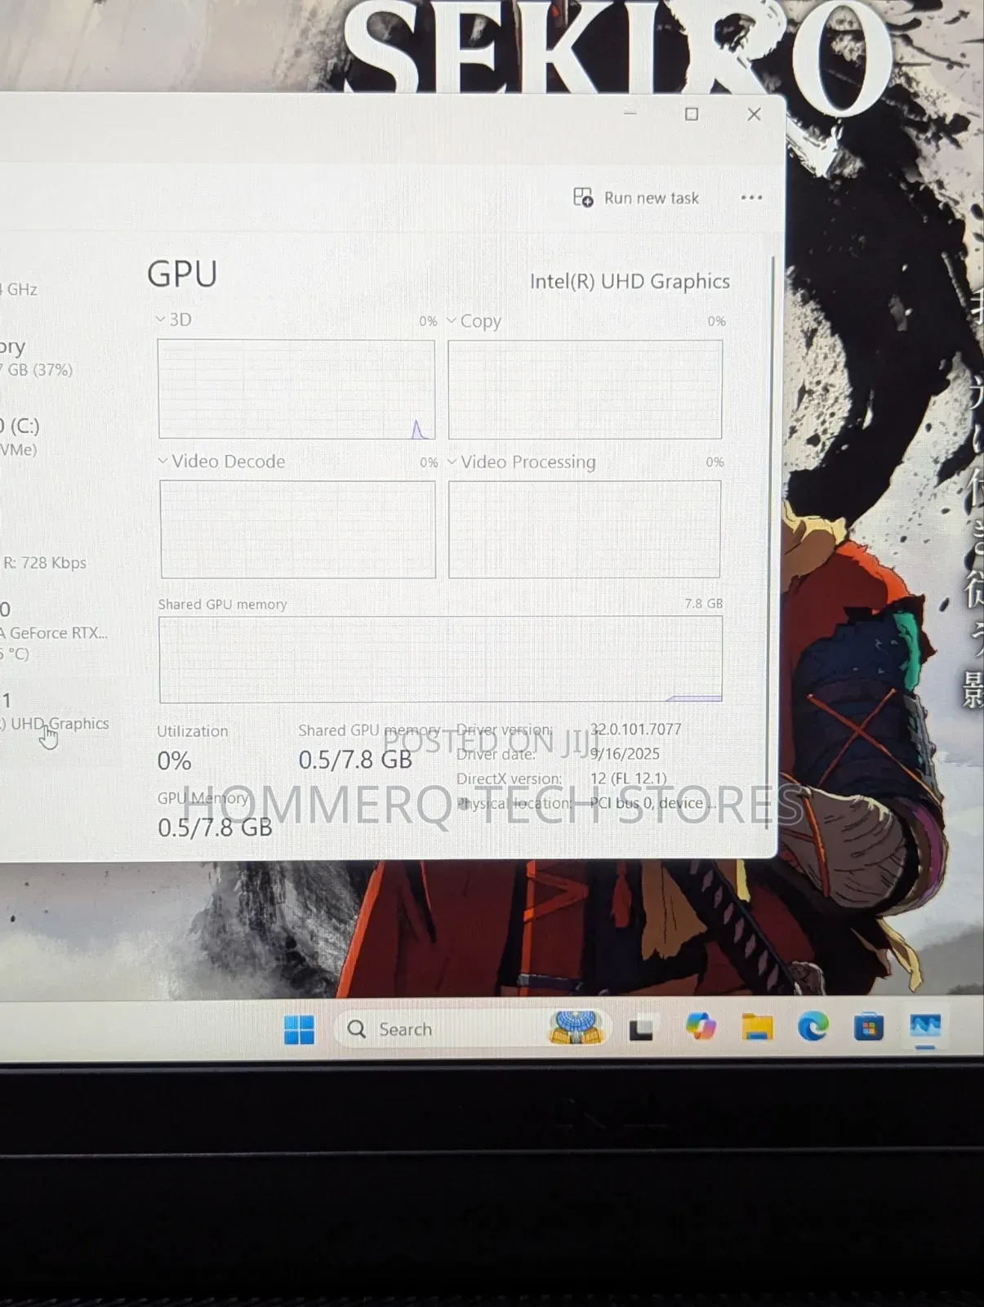The height and width of the screenshot is (1307, 984).
Task: Click the Video Decode usage graph
Action: click(x=297, y=529)
